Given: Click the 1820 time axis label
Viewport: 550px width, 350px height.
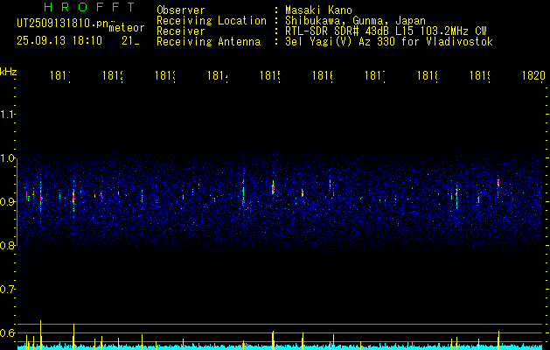Looking at the screenshot, I should [534, 75].
